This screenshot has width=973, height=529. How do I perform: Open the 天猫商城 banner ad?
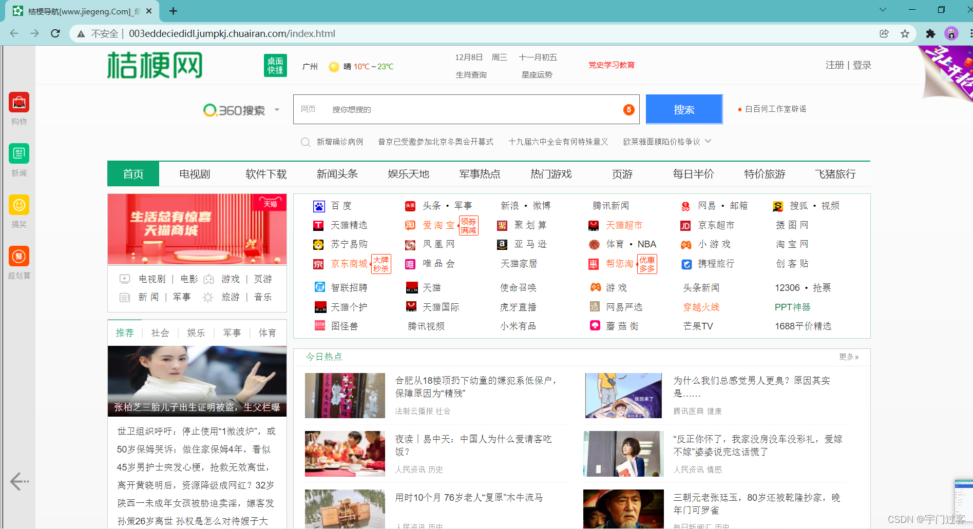coord(197,229)
